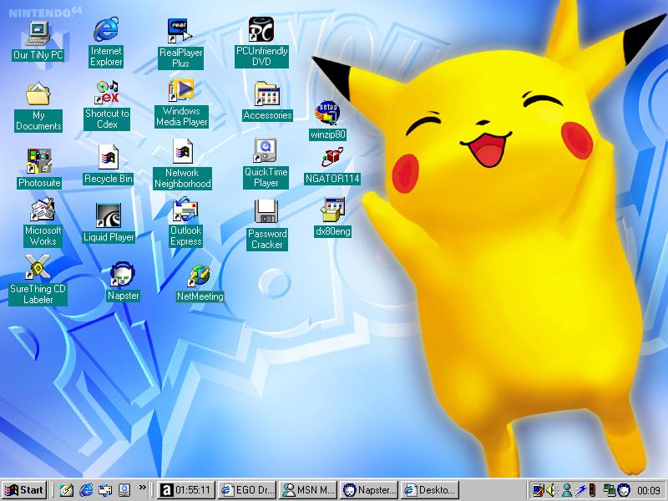This screenshot has height=501, width=668.
Task: Open the Accessories folder
Action: [266, 94]
